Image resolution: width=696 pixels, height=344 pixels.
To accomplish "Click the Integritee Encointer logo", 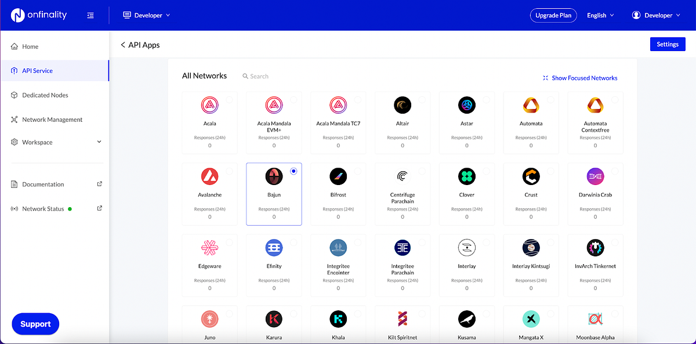I will pyautogui.click(x=338, y=248).
